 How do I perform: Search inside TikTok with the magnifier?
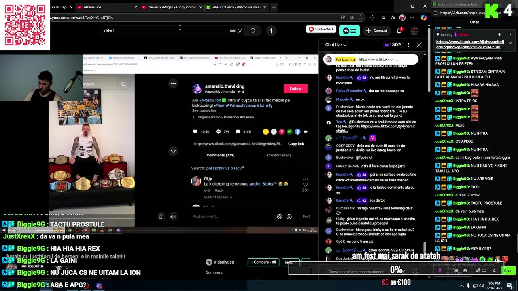tap(124, 84)
